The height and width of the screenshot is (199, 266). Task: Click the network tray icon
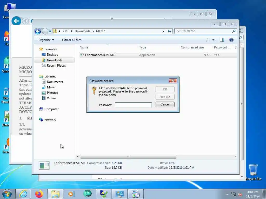[234, 194]
